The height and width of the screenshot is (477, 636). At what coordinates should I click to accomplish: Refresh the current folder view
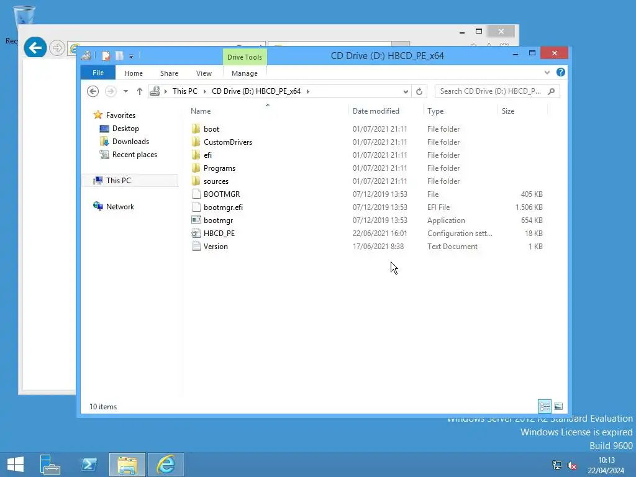click(419, 91)
